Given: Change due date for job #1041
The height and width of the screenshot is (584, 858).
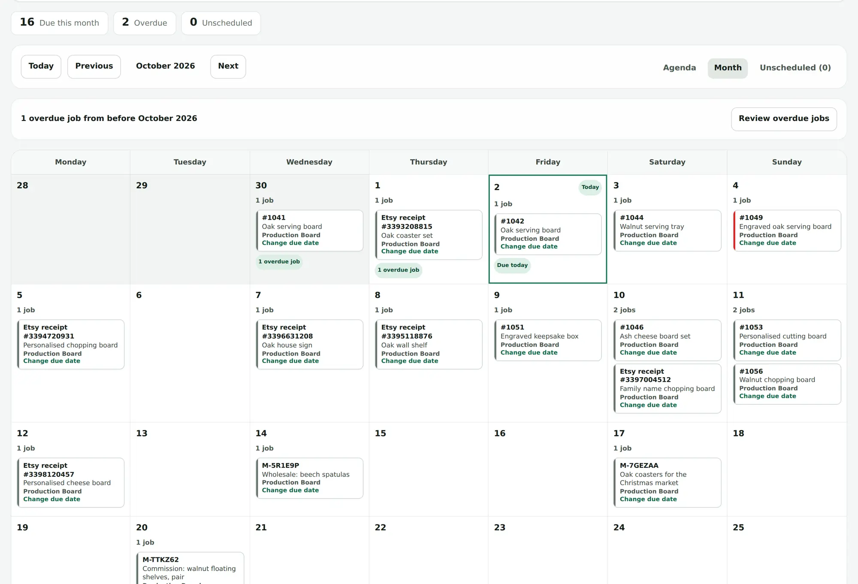Looking at the screenshot, I should (x=290, y=243).
